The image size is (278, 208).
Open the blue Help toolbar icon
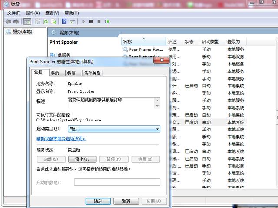tap(64, 21)
